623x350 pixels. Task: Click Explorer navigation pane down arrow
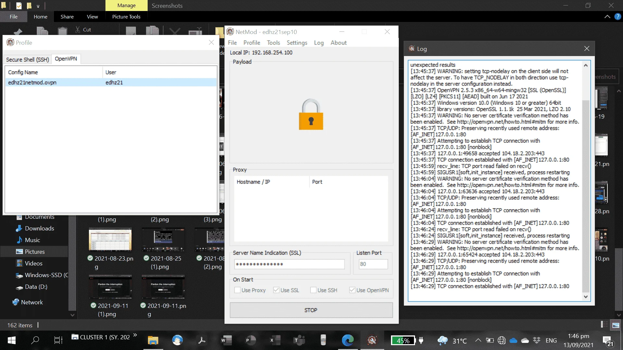pyautogui.click(x=72, y=315)
